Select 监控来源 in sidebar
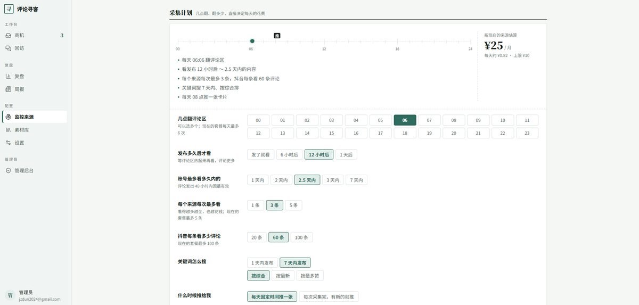Image resolution: width=639 pixels, height=305 pixels. pyautogui.click(x=35, y=117)
